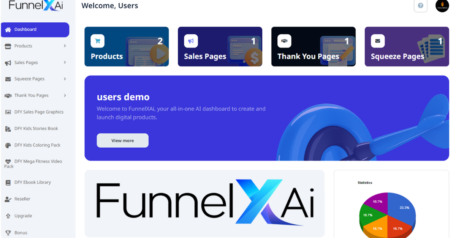
Task: Open DFY Mega Fitness Video Pack item
Action: [x=35, y=164]
